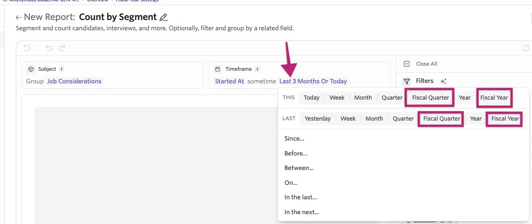
Task: Select Quarter in the THIS row
Action: (x=392, y=98)
